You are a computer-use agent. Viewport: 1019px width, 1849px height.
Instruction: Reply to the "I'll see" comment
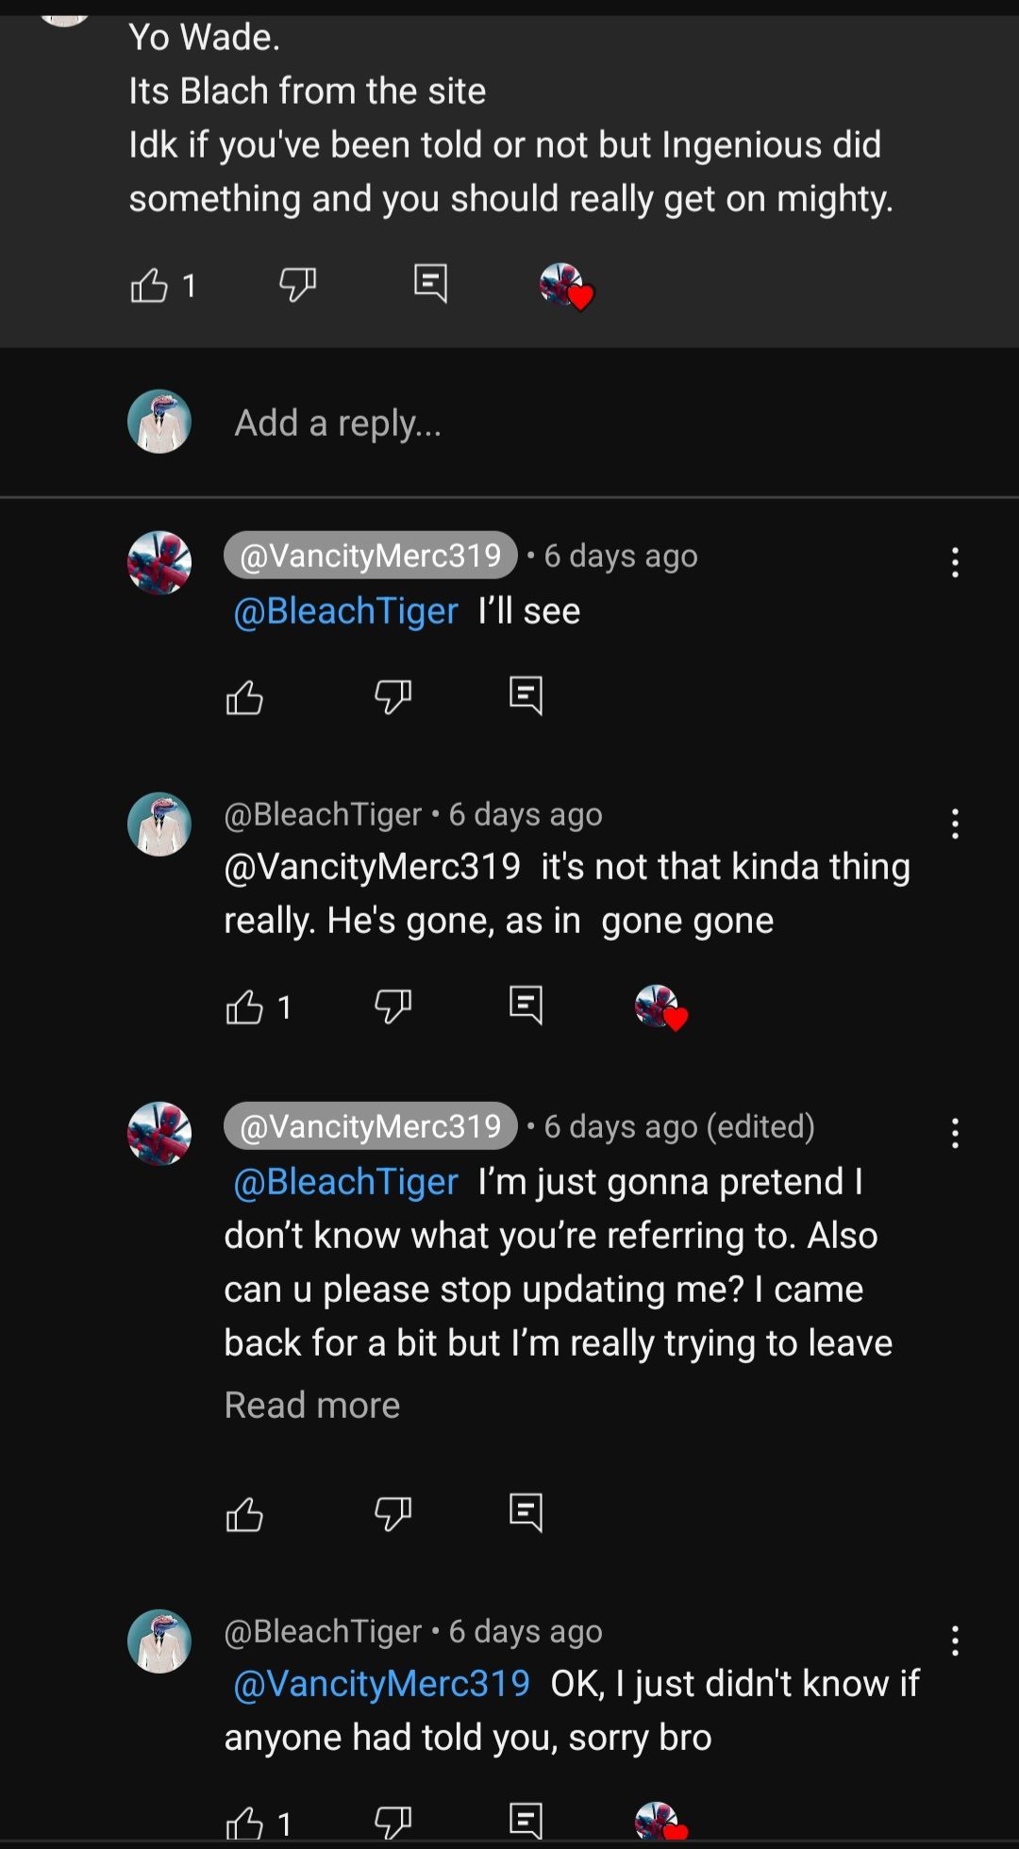[526, 695]
